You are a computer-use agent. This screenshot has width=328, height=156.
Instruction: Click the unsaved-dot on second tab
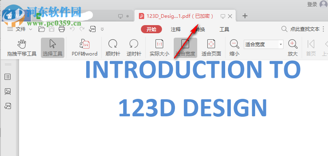[x=128, y=16]
